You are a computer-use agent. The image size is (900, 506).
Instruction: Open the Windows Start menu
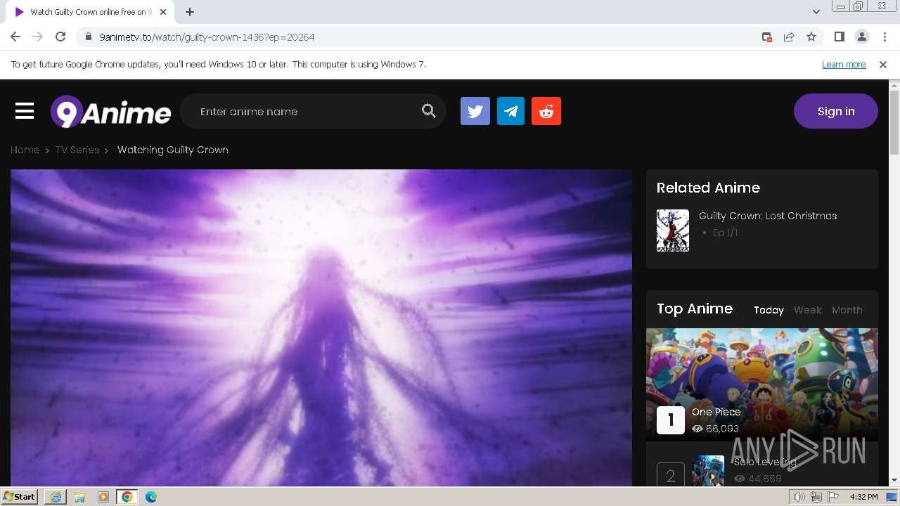click(x=20, y=497)
